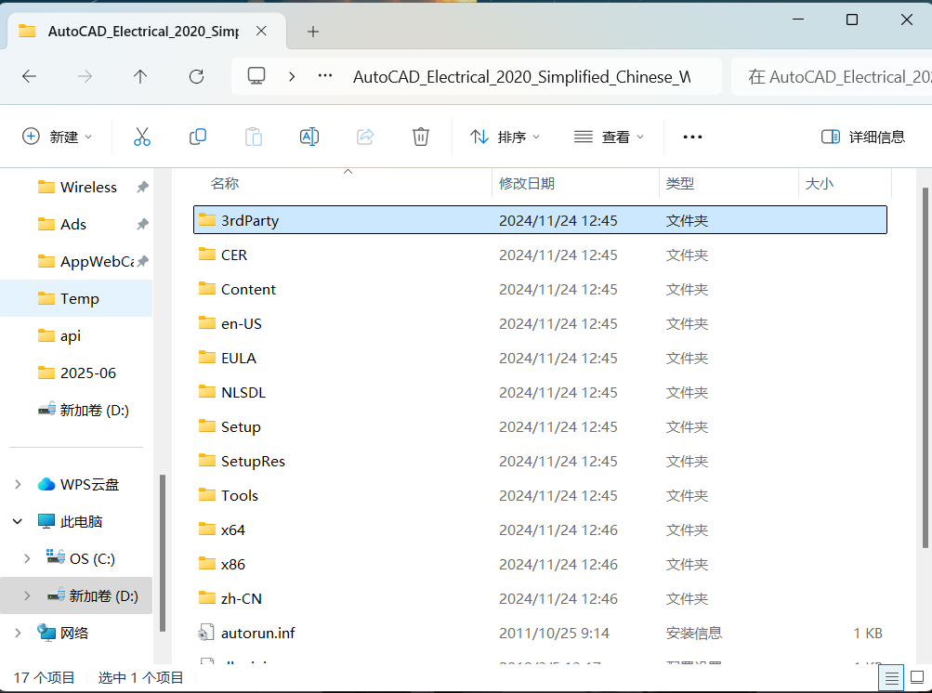This screenshot has width=932, height=693.
Task: Click the Rename icon in toolbar
Action: coord(309,137)
